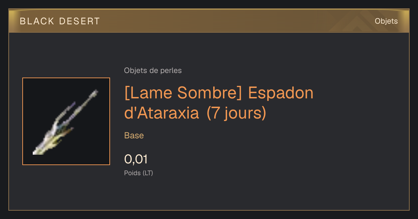Go to the Objets section link
This screenshot has height=219, width=418.
(x=386, y=21)
